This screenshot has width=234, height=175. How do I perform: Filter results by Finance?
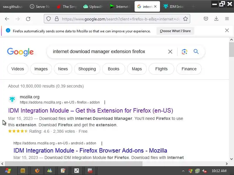189,69
